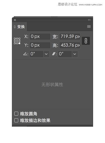Open the Transform panel flyout menu
This screenshot has width=105, height=143.
click(89, 27)
